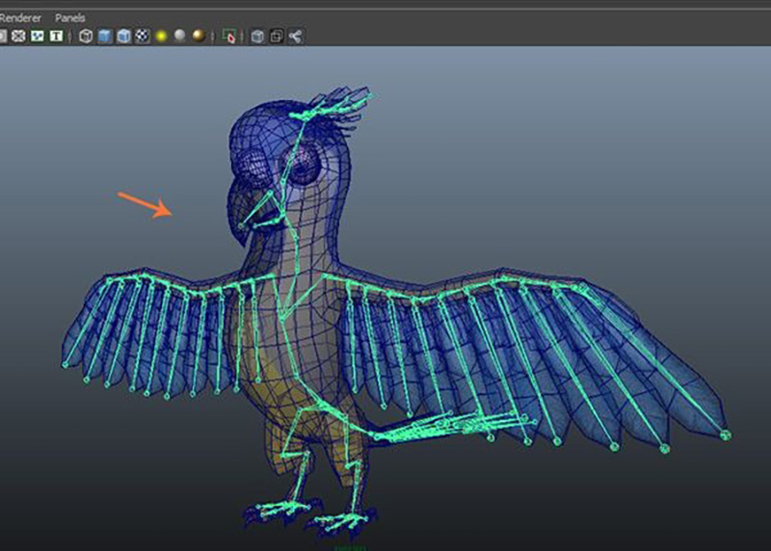The width and height of the screenshot is (771, 551).
Task: Toggle the Safe Title 'T' icon
Action: (x=57, y=37)
